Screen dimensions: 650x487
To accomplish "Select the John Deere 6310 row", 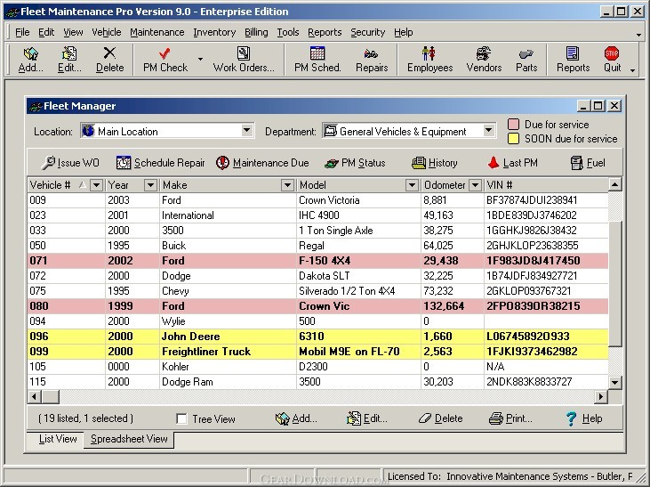I will (x=318, y=337).
